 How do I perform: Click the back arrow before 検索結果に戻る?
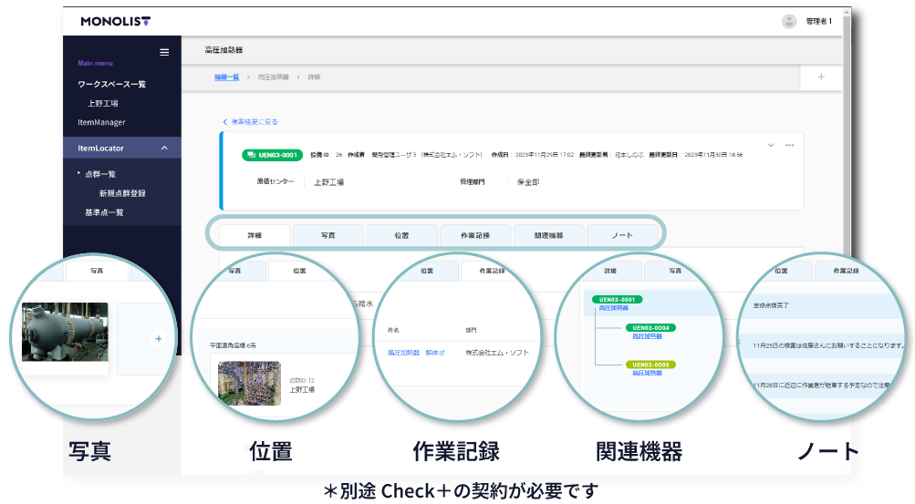point(224,122)
